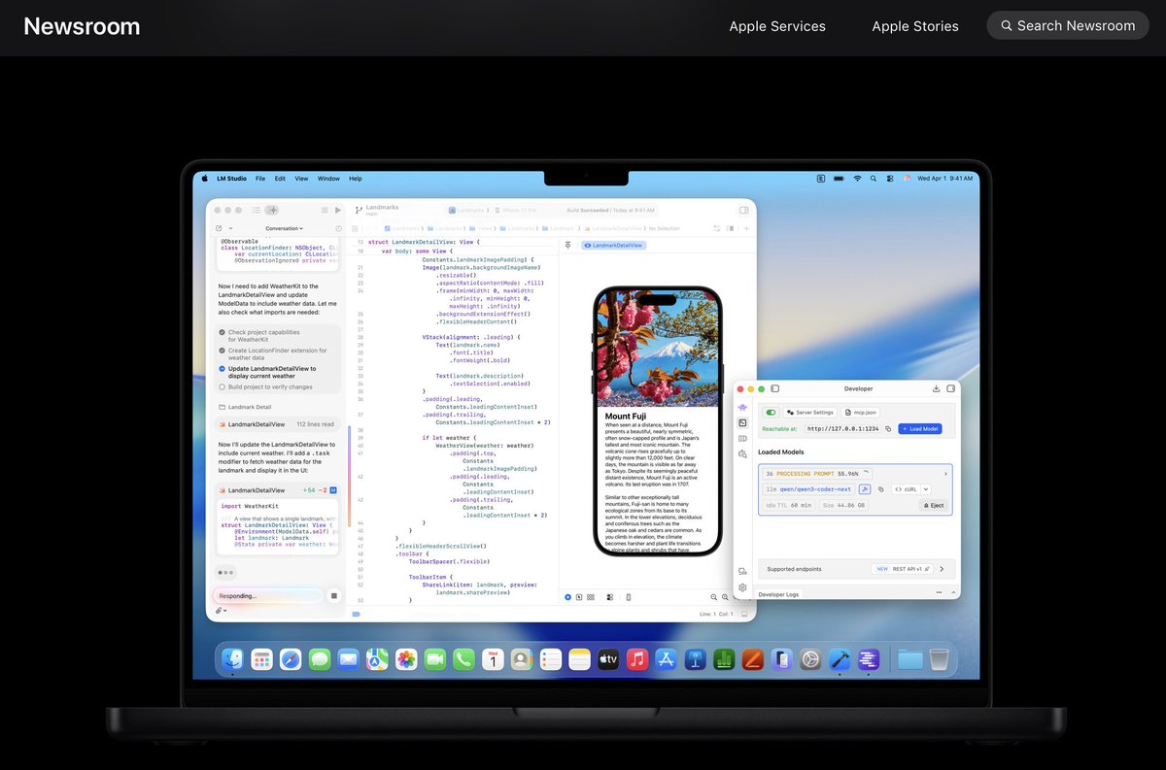Viewport: 1166px width, 770px height.
Task: Open the Window menu
Action: (328, 179)
